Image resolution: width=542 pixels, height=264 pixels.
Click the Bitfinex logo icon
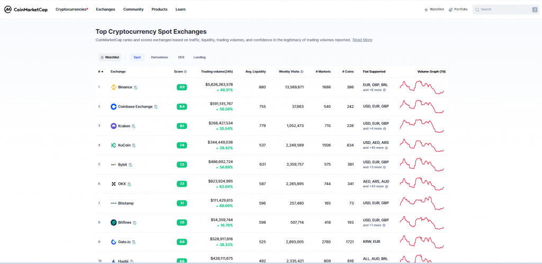(113, 223)
